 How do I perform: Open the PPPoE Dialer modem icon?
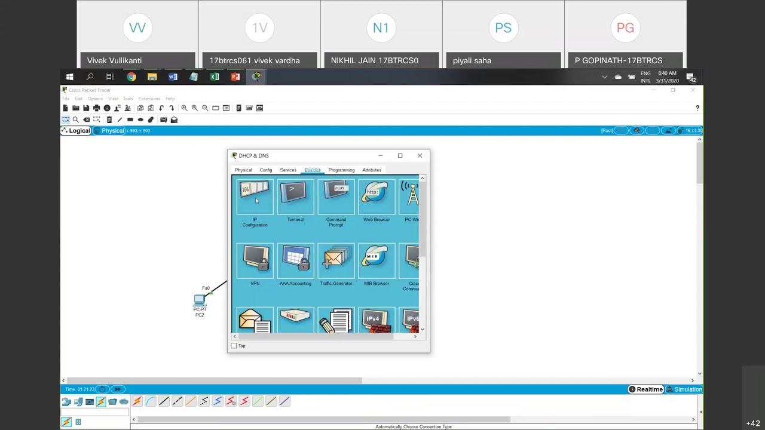pyautogui.click(x=295, y=321)
